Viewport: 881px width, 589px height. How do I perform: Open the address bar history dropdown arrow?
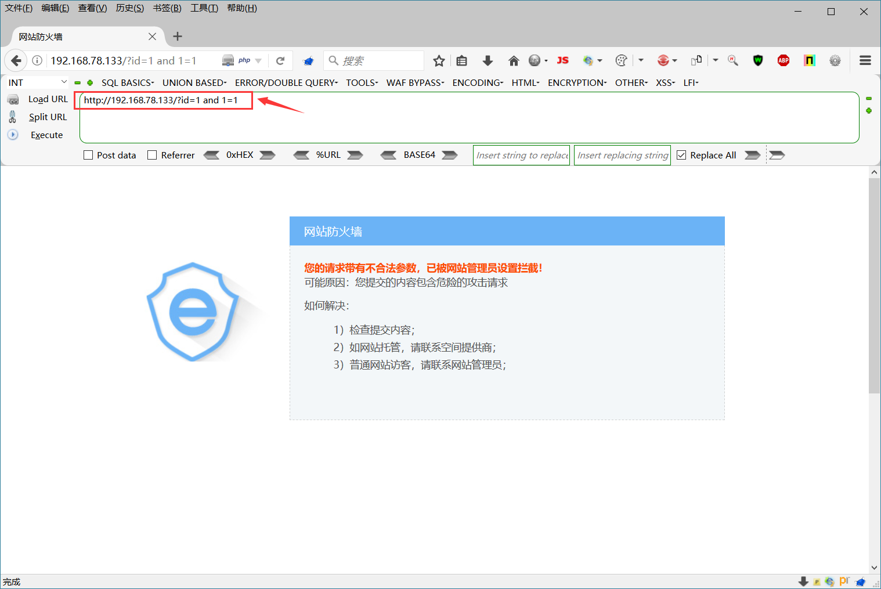pyautogui.click(x=258, y=60)
